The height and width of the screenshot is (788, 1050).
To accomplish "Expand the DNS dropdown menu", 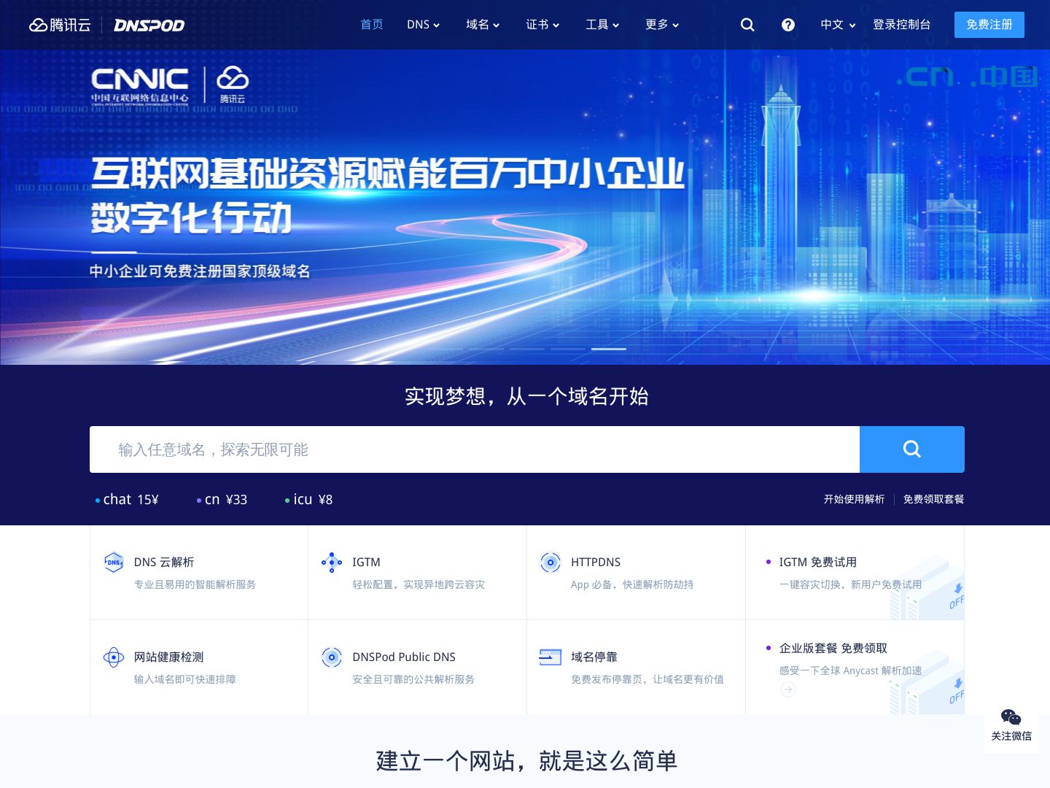I will (423, 25).
